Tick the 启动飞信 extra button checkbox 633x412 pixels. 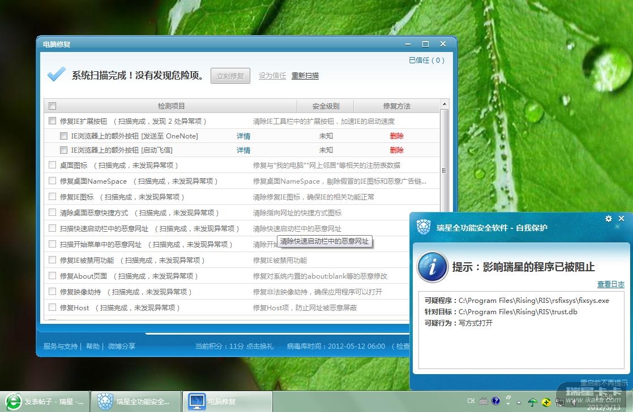coord(64,150)
